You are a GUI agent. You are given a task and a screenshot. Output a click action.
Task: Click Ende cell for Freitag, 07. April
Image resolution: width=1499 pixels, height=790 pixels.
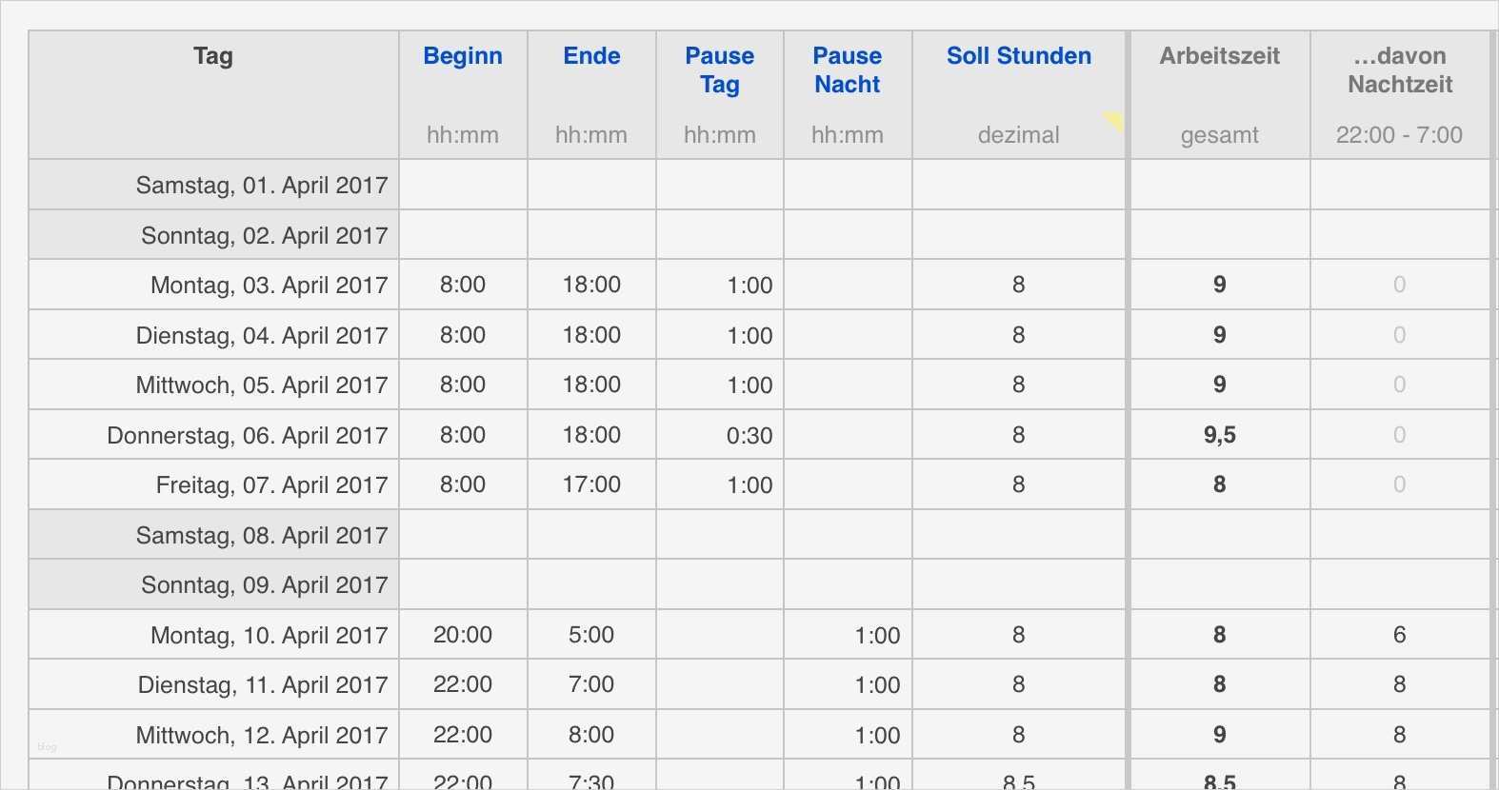click(591, 484)
